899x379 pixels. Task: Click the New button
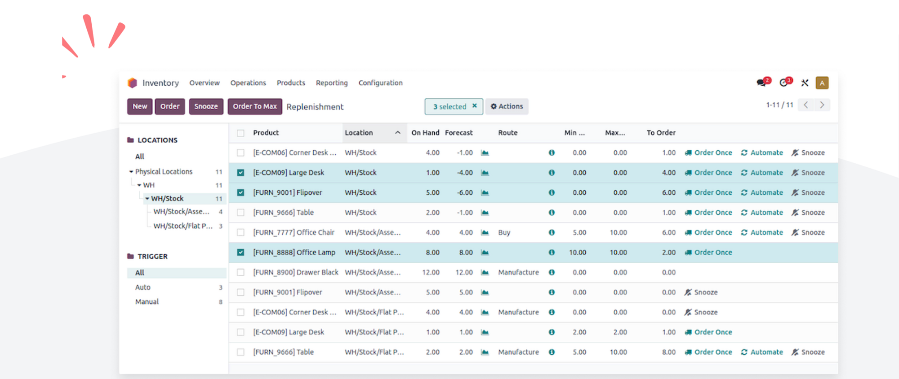[x=140, y=106]
